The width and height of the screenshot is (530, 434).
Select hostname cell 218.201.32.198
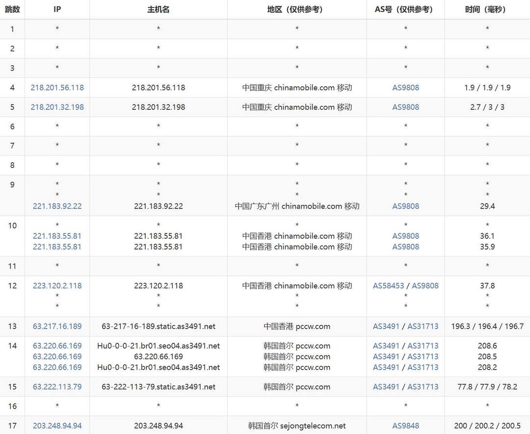158,107
